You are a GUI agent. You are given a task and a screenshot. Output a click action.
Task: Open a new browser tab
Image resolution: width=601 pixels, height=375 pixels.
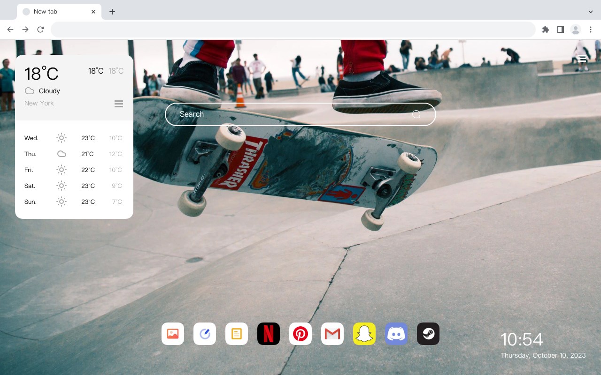click(112, 12)
